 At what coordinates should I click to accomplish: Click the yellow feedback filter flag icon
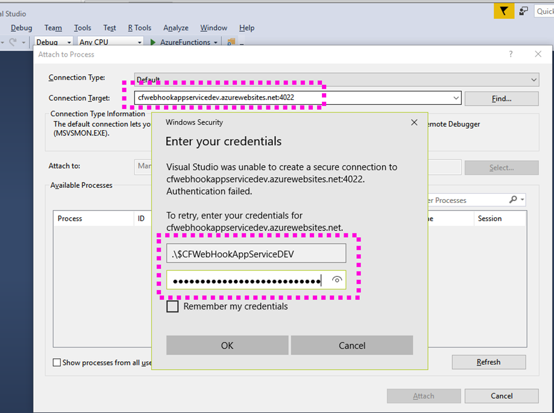coord(504,11)
